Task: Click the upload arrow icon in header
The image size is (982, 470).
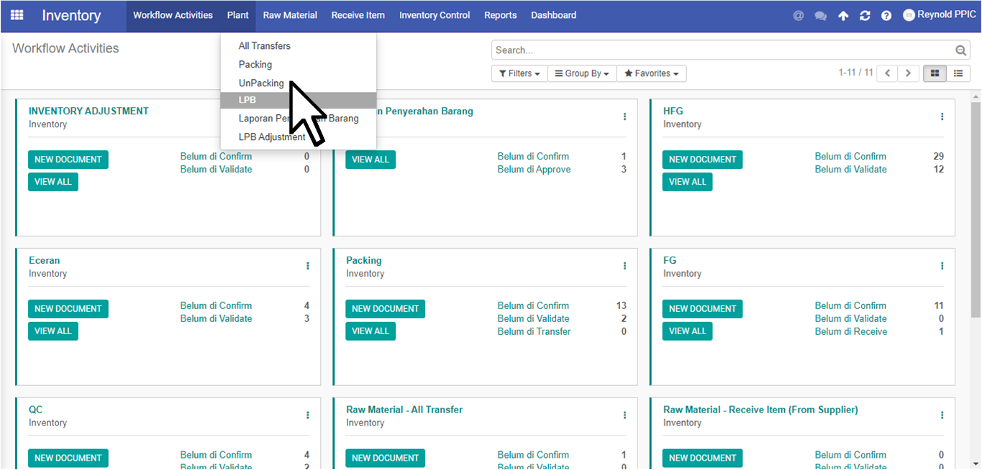Action: [843, 15]
